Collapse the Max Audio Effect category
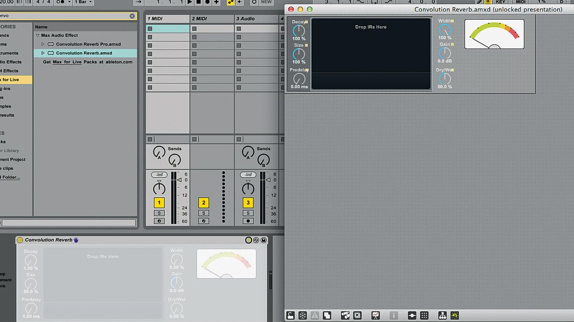The height and width of the screenshot is (322, 574). (x=37, y=35)
